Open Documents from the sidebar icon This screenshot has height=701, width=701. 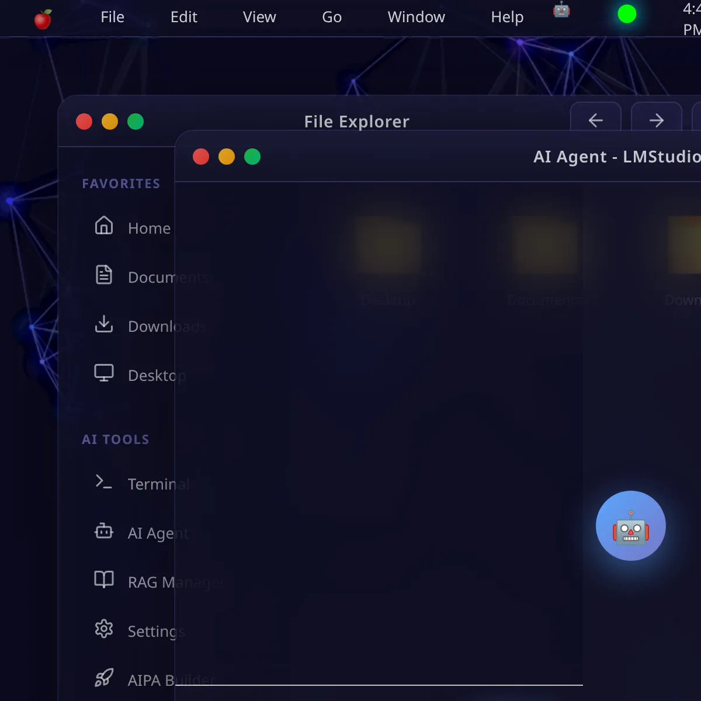[104, 275]
